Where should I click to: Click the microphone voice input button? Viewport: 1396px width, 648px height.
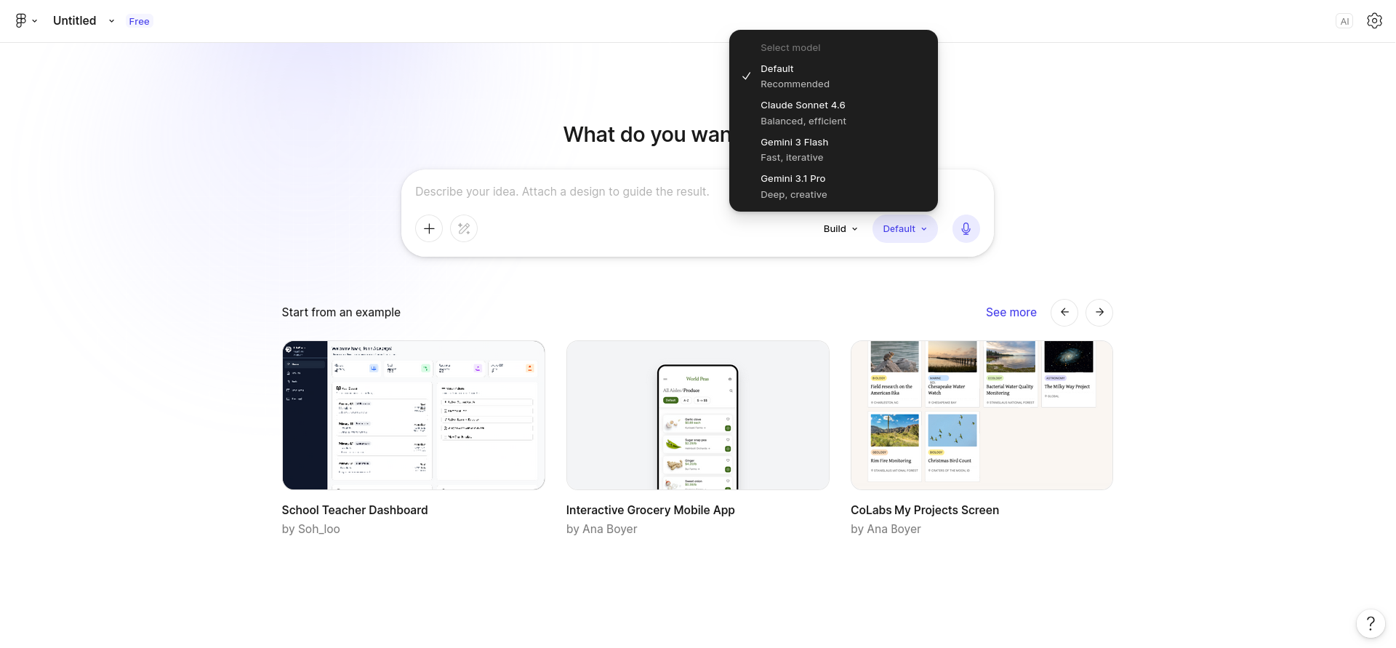pyautogui.click(x=966, y=228)
